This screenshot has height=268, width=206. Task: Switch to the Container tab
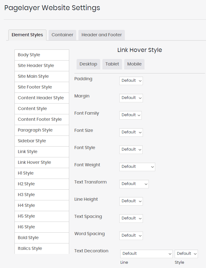pyautogui.click(x=62, y=35)
